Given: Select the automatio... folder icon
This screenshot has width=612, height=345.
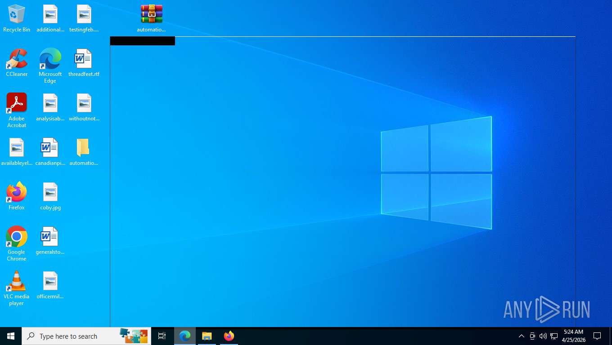Looking at the screenshot, I should (x=84, y=152).
